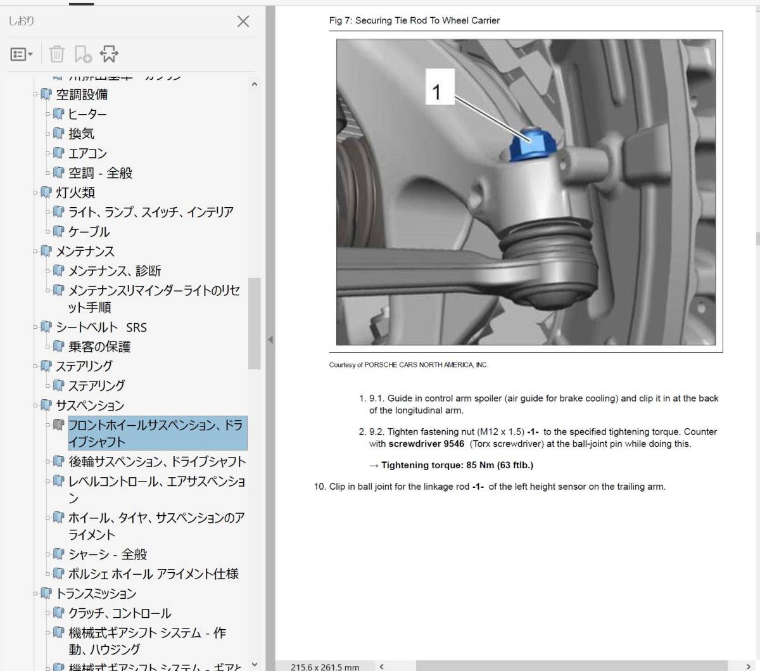Open ライト、ランプ、スイッチ、インテリア bookmark
The height and width of the screenshot is (671, 760).
pos(151,212)
